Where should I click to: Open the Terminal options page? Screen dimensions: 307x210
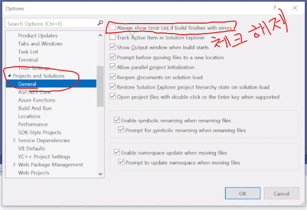28,60
